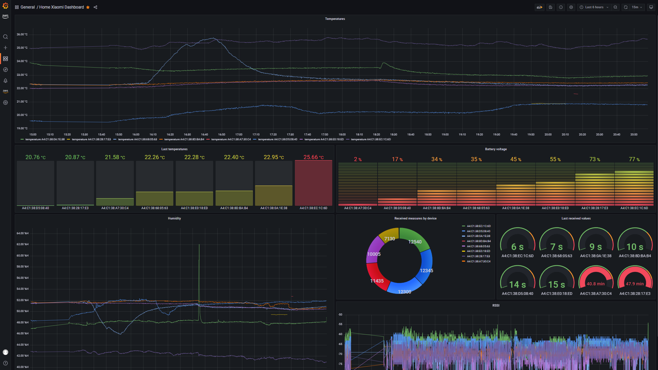Click A4:C1:38:28:17:E3 in pie chart legend
The height and width of the screenshot is (370, 658).
(478, 256)
